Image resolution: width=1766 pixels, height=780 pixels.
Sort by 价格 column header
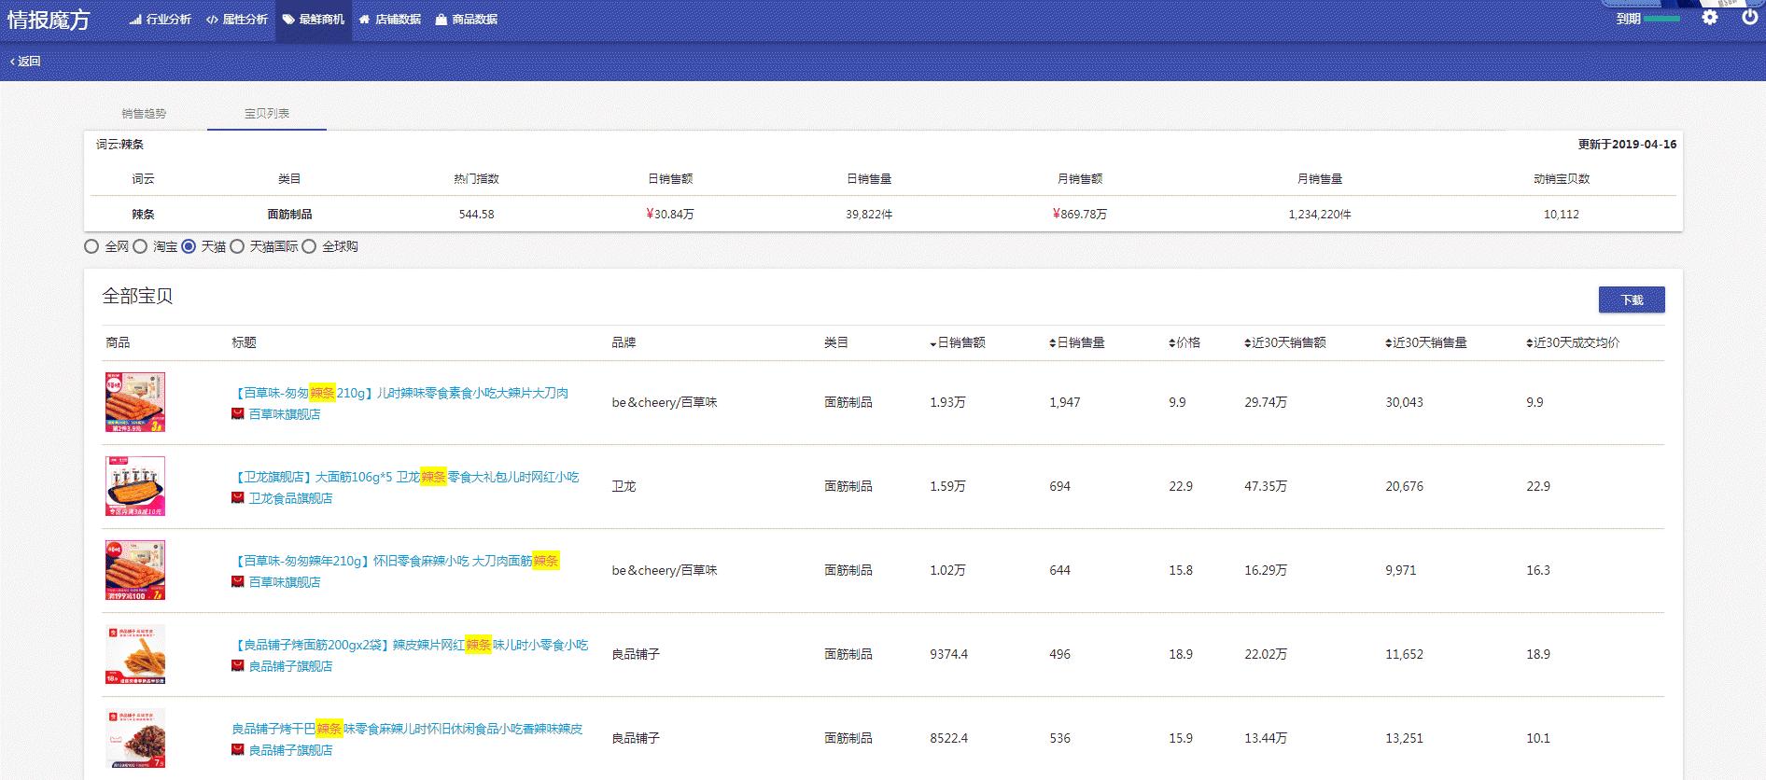coord(1184,342)
